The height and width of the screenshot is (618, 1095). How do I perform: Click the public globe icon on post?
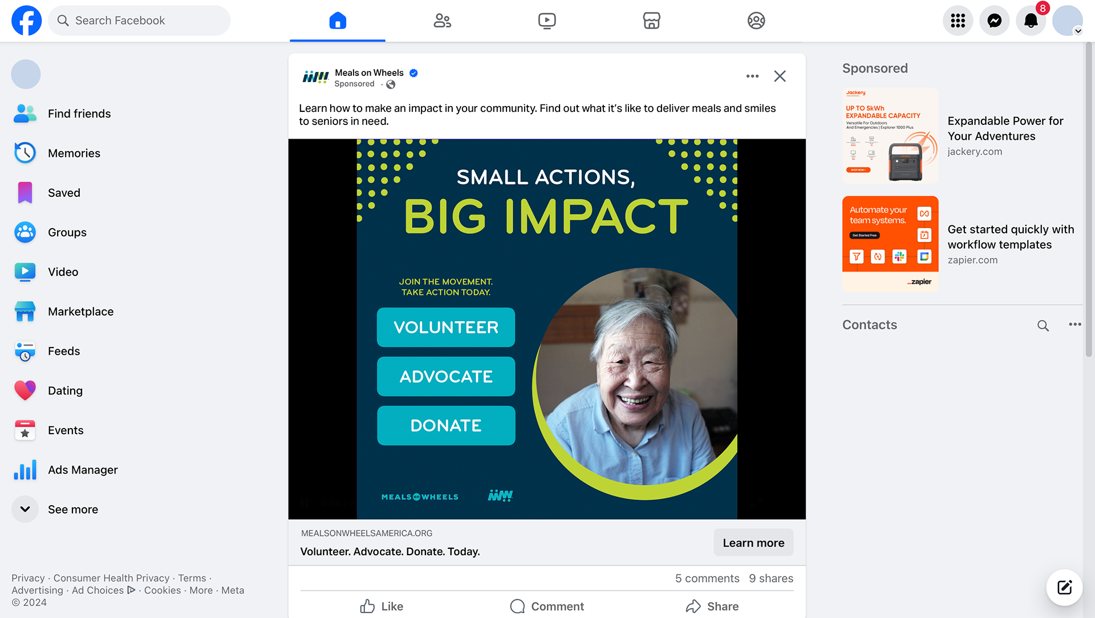[x=391, y=84]
